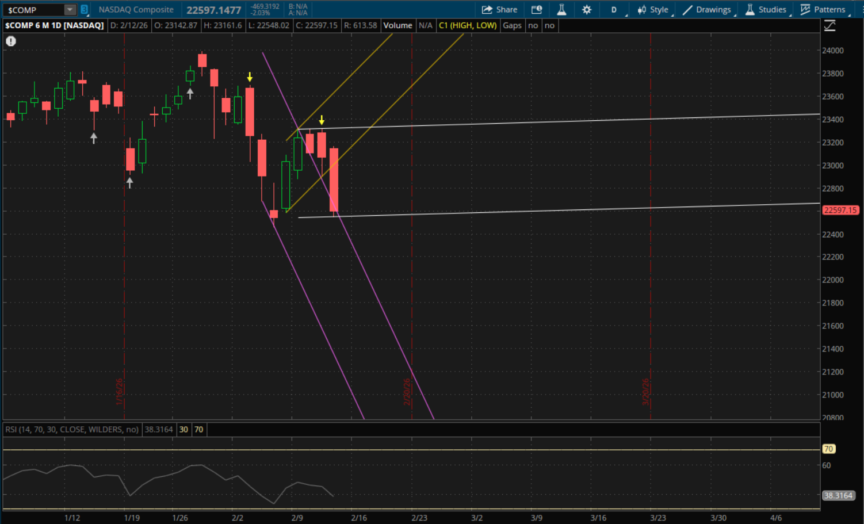This screenshot has height=524, width=864.
Task: Click the RSI study title label
Action: click(x=72, y=430)
